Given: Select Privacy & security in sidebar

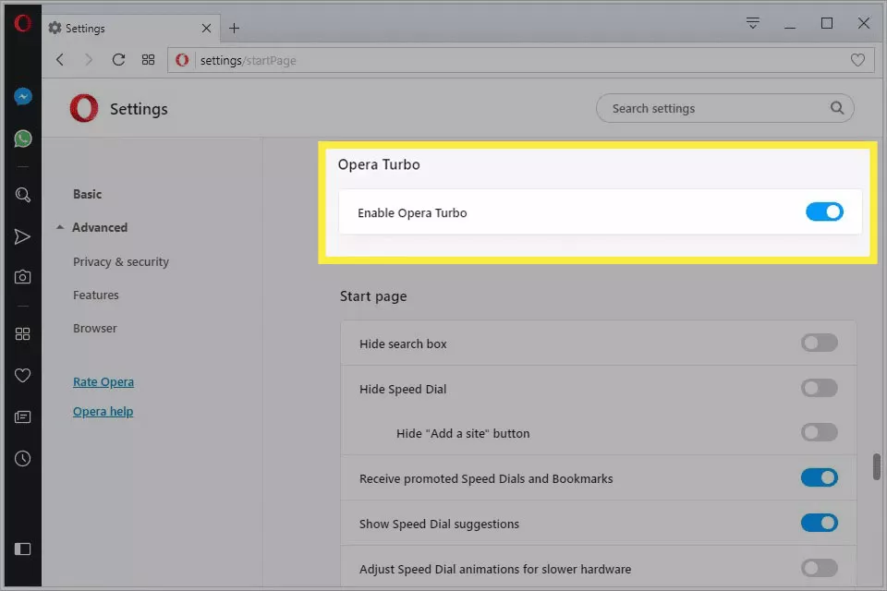Looking at the screenshot, I should tap(121, 262).
